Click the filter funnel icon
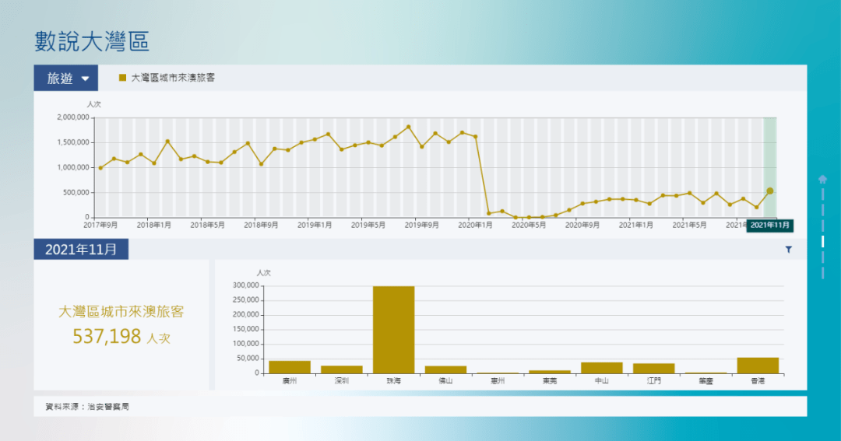The width and height of the screenshot is (841, 441). (788, 250)
